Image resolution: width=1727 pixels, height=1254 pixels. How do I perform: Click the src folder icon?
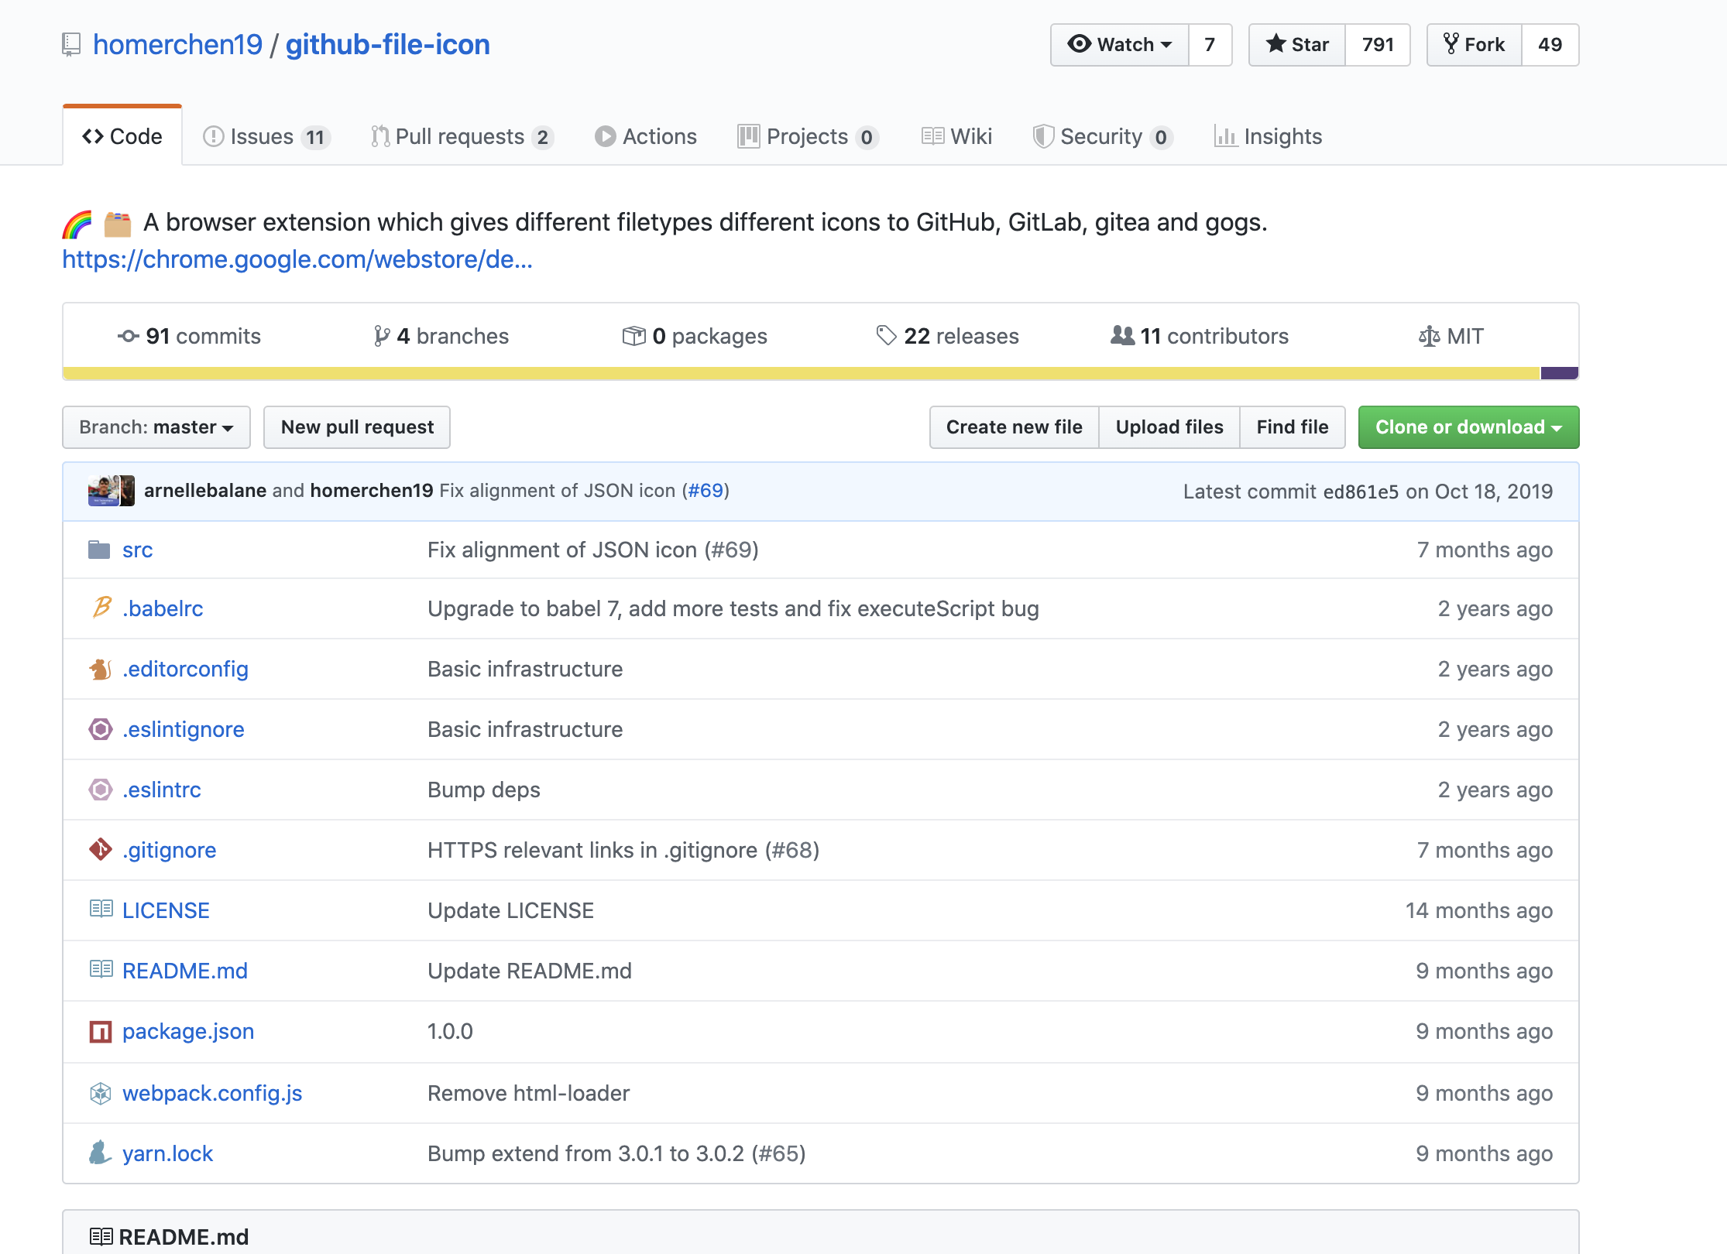(99, 550)
